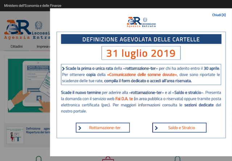Click the arrow before 'Scade la prima o unica rata'
This screenshot has width=232, height=161.
pyautogui.click(x=63, y=69)
